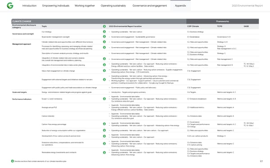Click the Management approach category label
270x168 pixels.
pyautogui.click(x=22, y=44)
